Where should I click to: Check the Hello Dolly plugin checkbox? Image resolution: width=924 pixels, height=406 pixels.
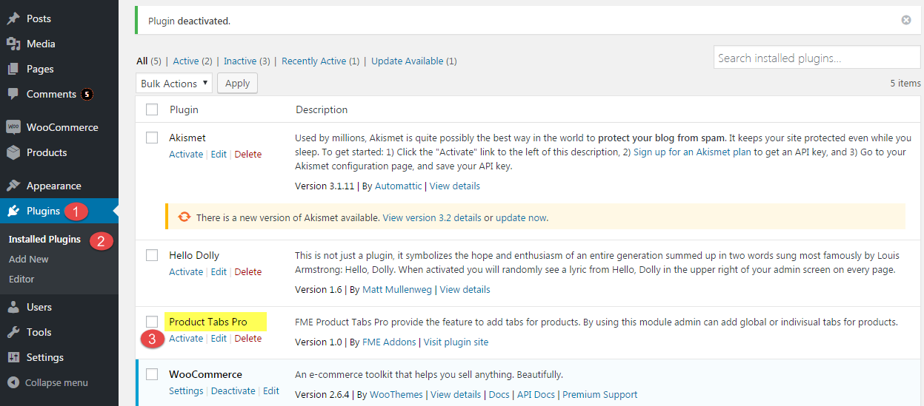pos(152,255)
